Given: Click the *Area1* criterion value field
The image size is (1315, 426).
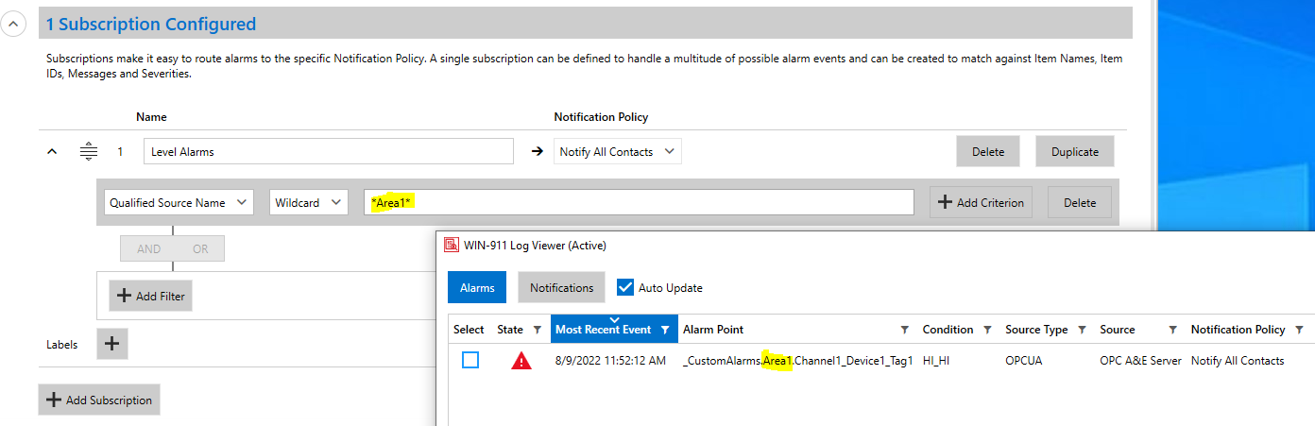Looking at the screenshot, I should click(639, 202).
